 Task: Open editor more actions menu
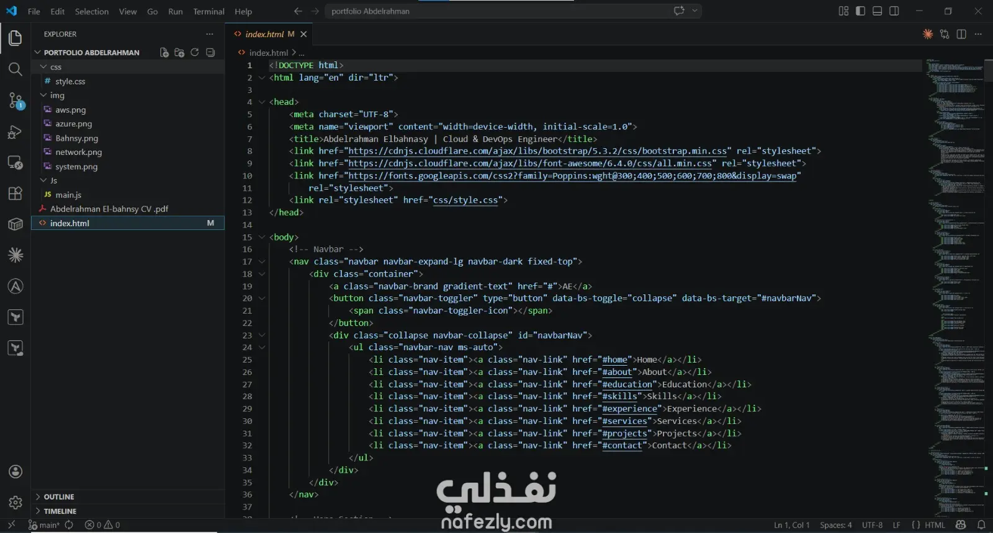[978, 34]
